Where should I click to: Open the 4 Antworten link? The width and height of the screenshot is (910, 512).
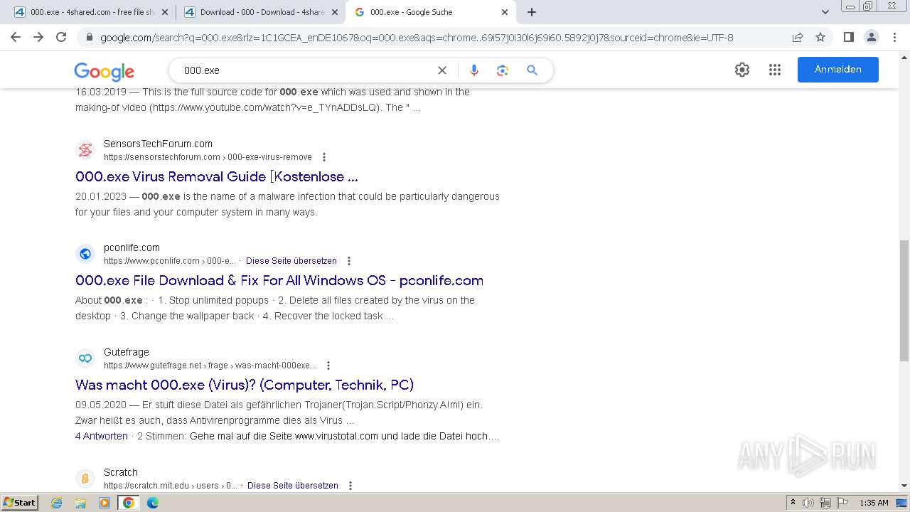(x=102, y=436)
